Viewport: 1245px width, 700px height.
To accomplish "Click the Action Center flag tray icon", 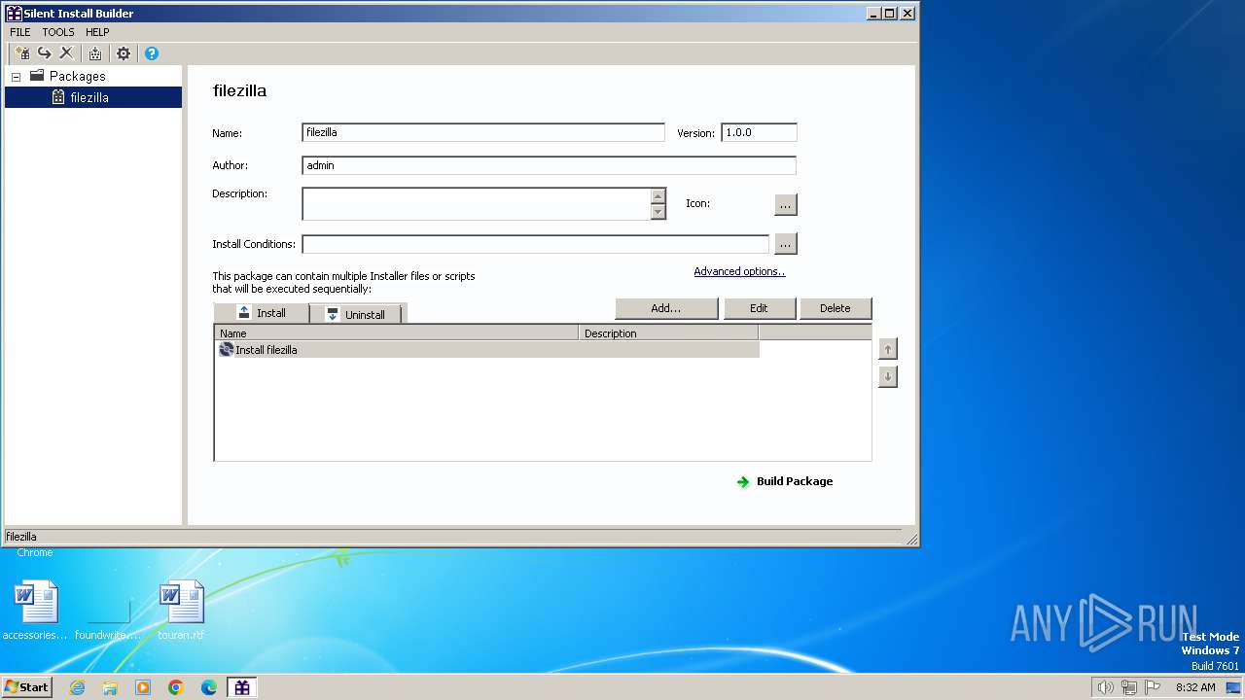I will tap(1154, 687).
